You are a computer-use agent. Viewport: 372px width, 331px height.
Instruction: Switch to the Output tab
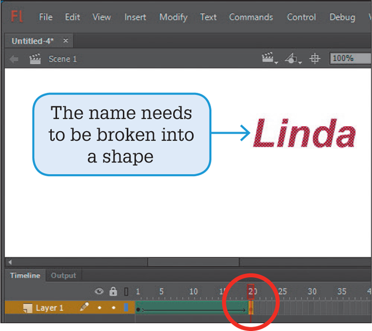point(63,276)
